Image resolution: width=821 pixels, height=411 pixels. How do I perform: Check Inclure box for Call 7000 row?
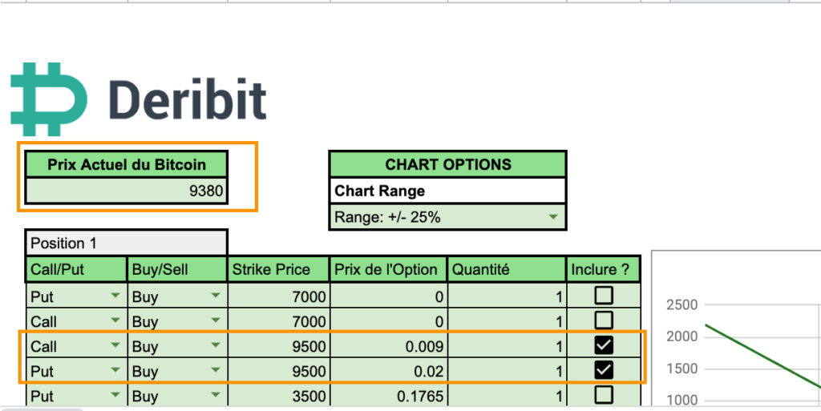click(x=604, y=320)
